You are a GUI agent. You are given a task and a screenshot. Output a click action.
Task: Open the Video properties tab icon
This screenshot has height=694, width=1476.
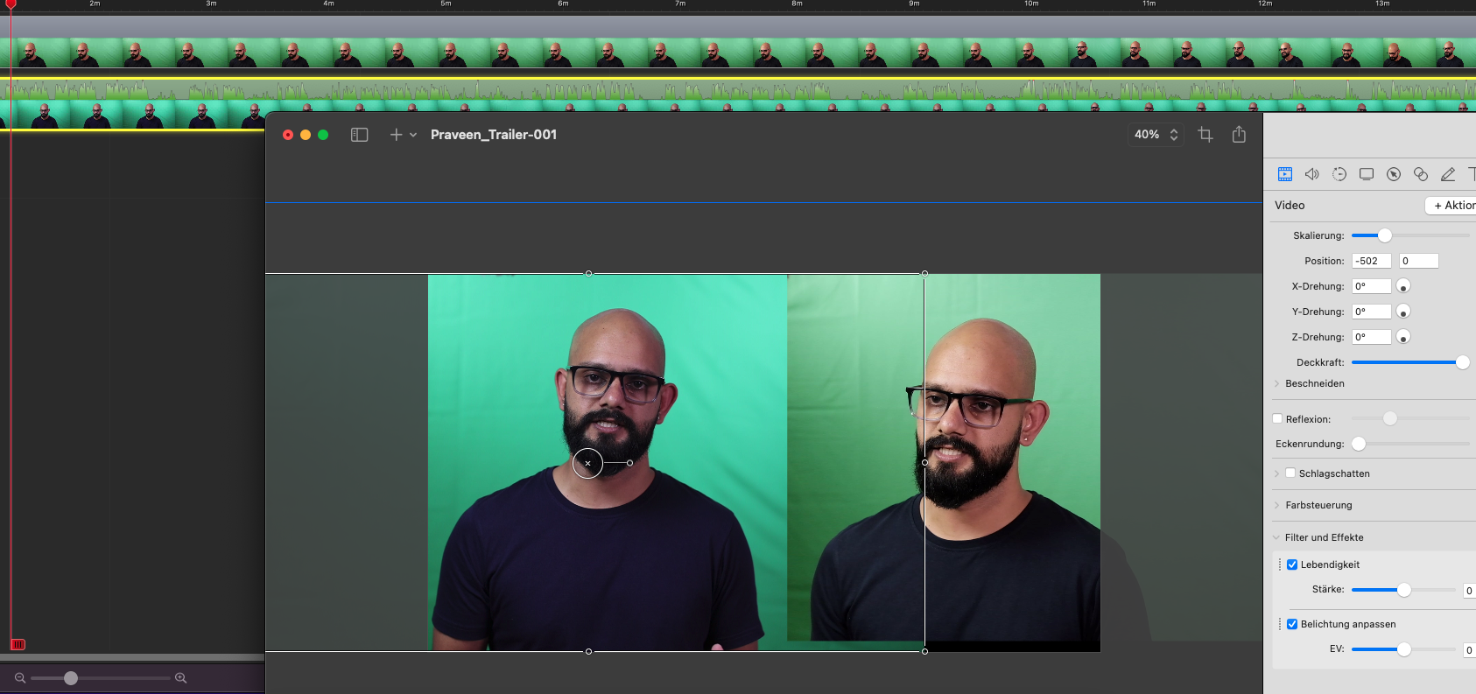[x=1284, y=174]
